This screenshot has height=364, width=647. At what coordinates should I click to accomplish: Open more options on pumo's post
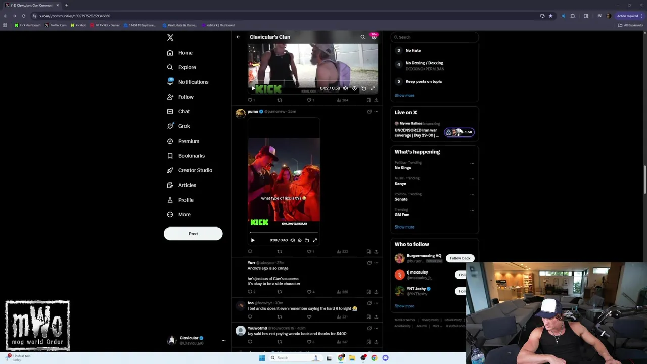[376, 111]
